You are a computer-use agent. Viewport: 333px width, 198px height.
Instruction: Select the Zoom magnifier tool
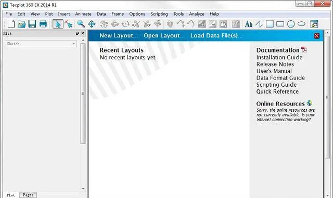click(81, 24)
